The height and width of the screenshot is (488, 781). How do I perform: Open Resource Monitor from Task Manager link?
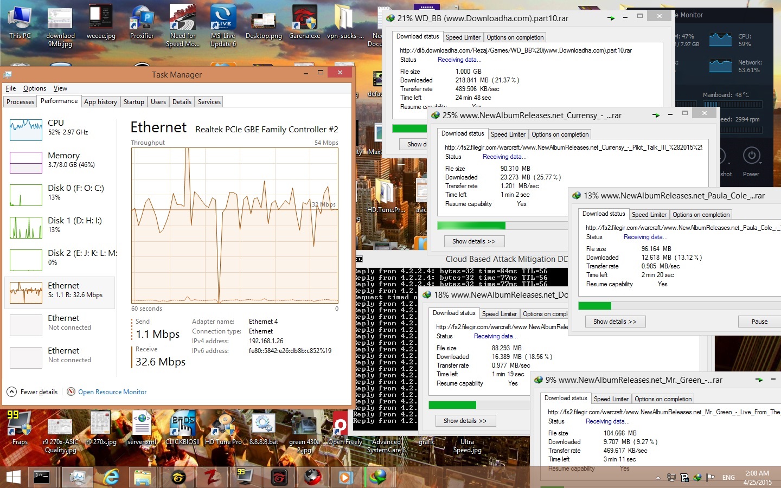pos(112,392)
